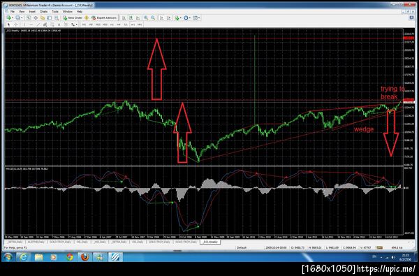This screenshot has width=419, height=276.
Task: Select the trendline drawing tool
Action: tap(38, 24)
